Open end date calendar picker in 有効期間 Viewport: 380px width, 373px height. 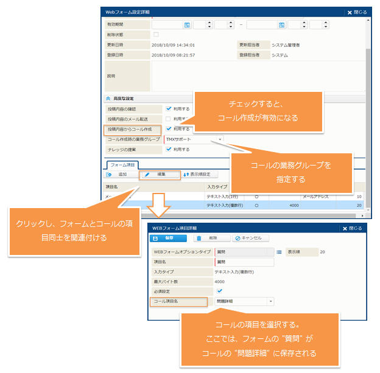pyautogui.click(x=282, y=25)
